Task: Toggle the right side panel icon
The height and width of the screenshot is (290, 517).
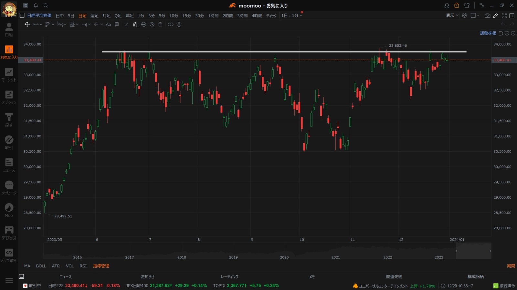Action: pyautogui.click(x=512, y=15)
